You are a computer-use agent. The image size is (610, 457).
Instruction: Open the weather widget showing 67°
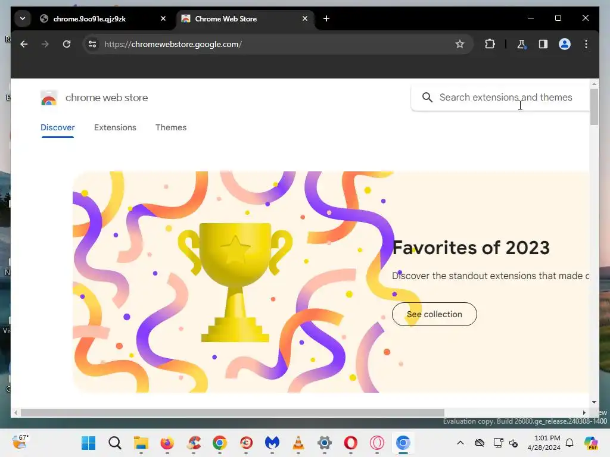(x=20, y=442)
